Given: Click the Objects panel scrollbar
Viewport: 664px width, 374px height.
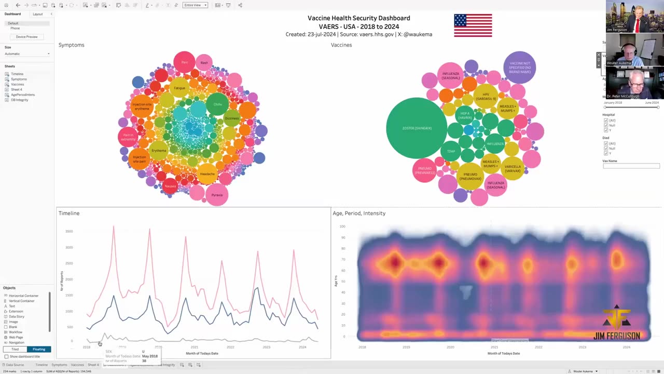Looking at the screenshot, I should point(50,312).
